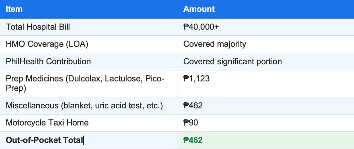Select the ₱1,123 amount cell
This screenshot has height=149, width=354.
[196, 79]
